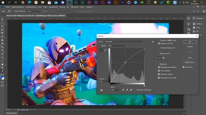Select the Eraser tool
Image resolution: width=206 pixels, height=115 pixels.
tap(2, 43)
